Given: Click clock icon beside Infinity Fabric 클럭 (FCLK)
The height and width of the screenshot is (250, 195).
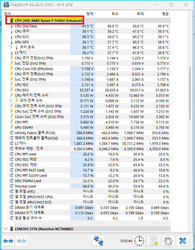Looking at the screenshot, I should pos(12,133).
